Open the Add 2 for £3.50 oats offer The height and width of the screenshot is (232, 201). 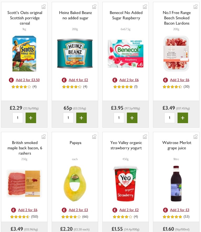tap(28, 80)
